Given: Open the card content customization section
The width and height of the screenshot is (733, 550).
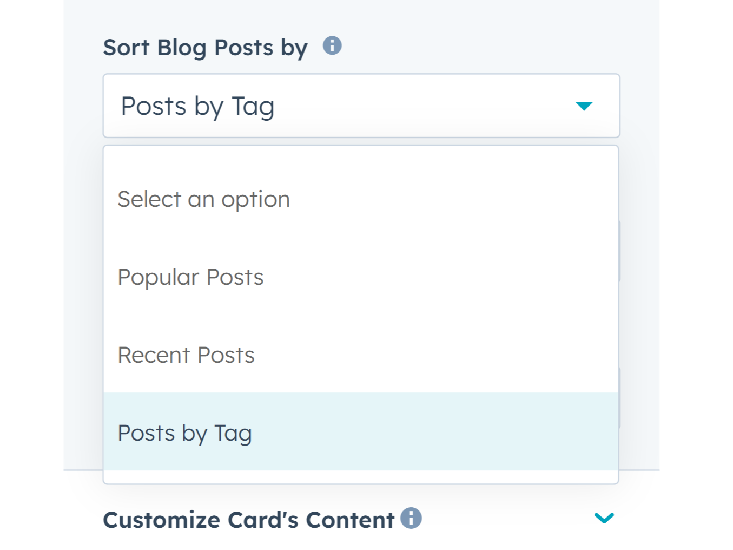Looking at the screenshot, I should coord(604,518).
